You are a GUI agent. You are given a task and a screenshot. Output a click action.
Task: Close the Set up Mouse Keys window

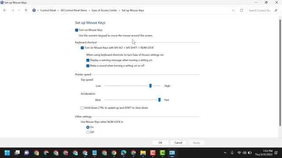pyautogui.click(x=277, y=3)
